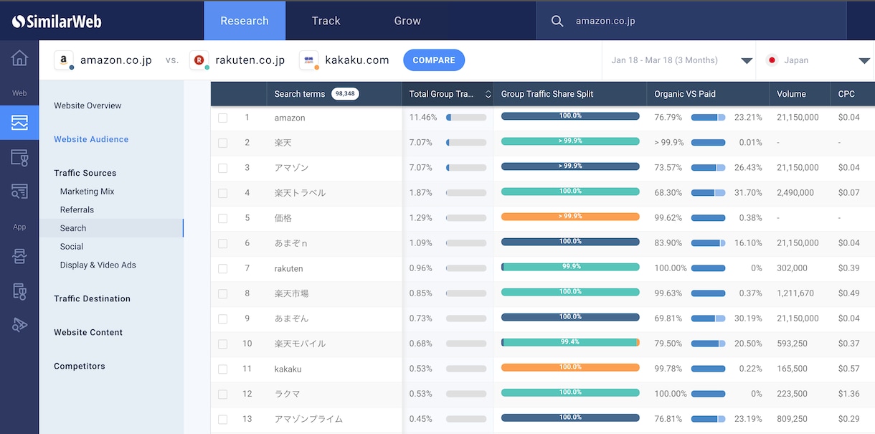This screenshot has width=875, height=434.
Task: Open the third Web rail icon
Action: 19,158
